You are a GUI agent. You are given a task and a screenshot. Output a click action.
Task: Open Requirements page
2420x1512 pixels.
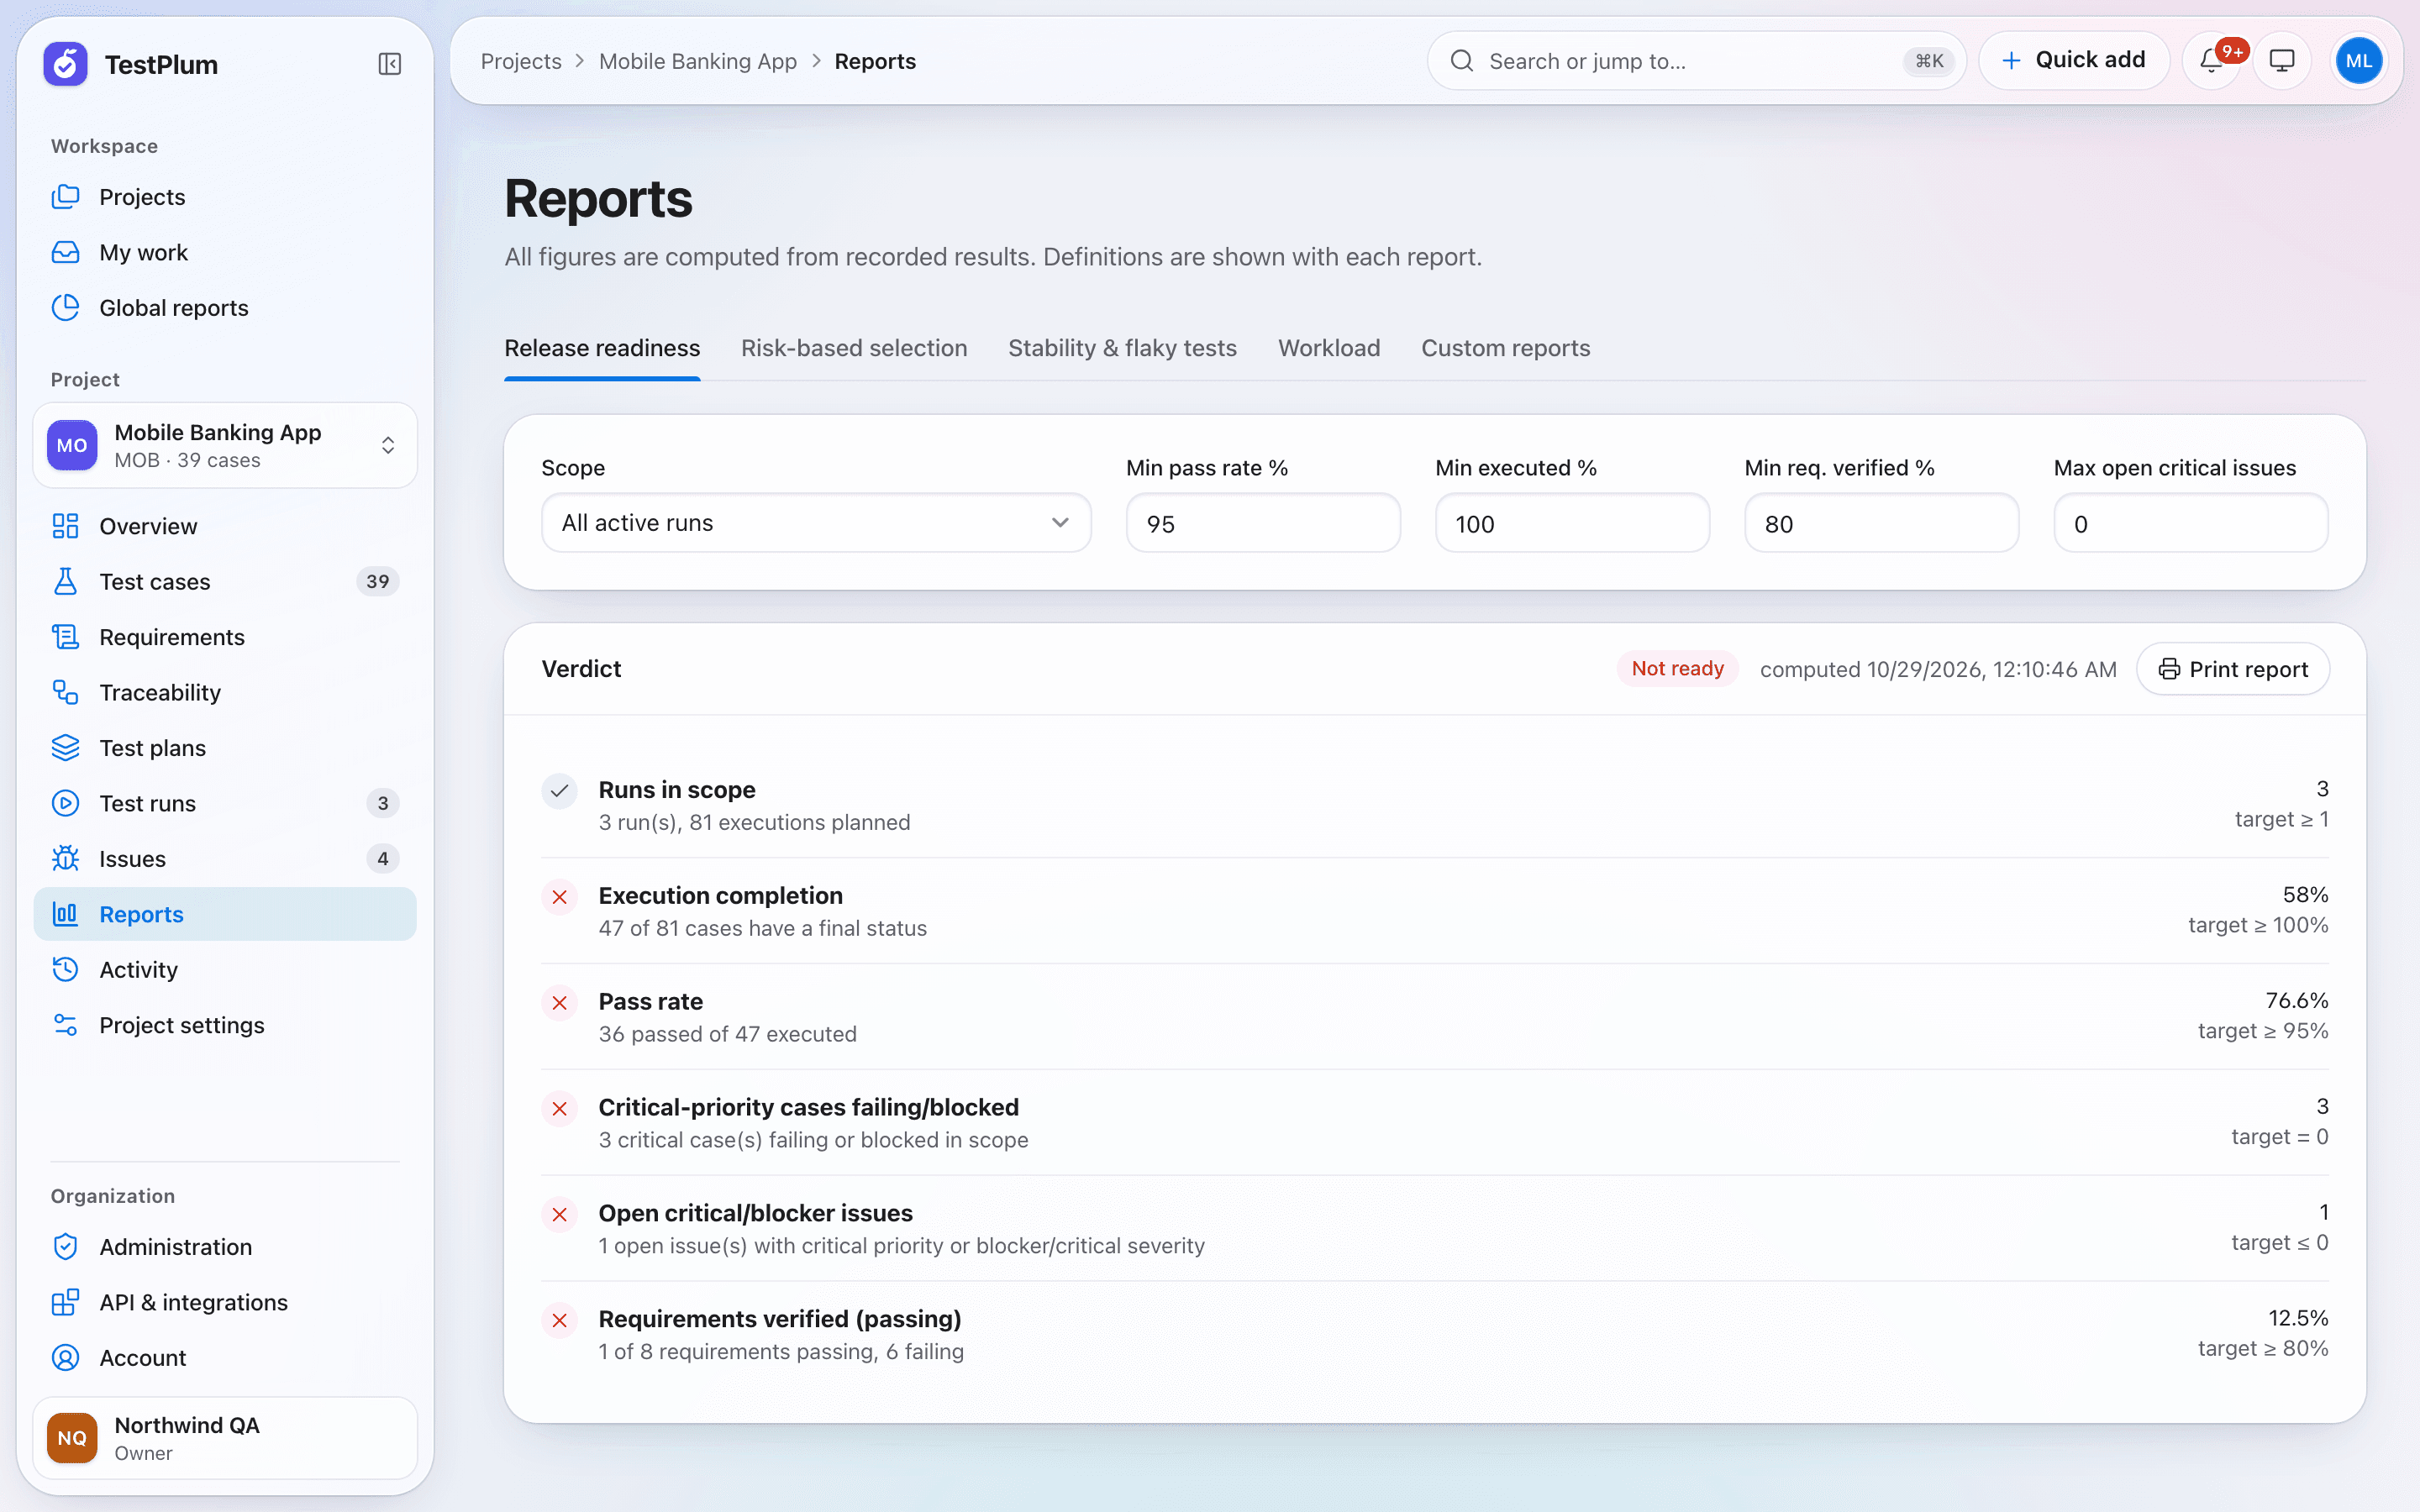pyautogui.click(x=225, y=637)
